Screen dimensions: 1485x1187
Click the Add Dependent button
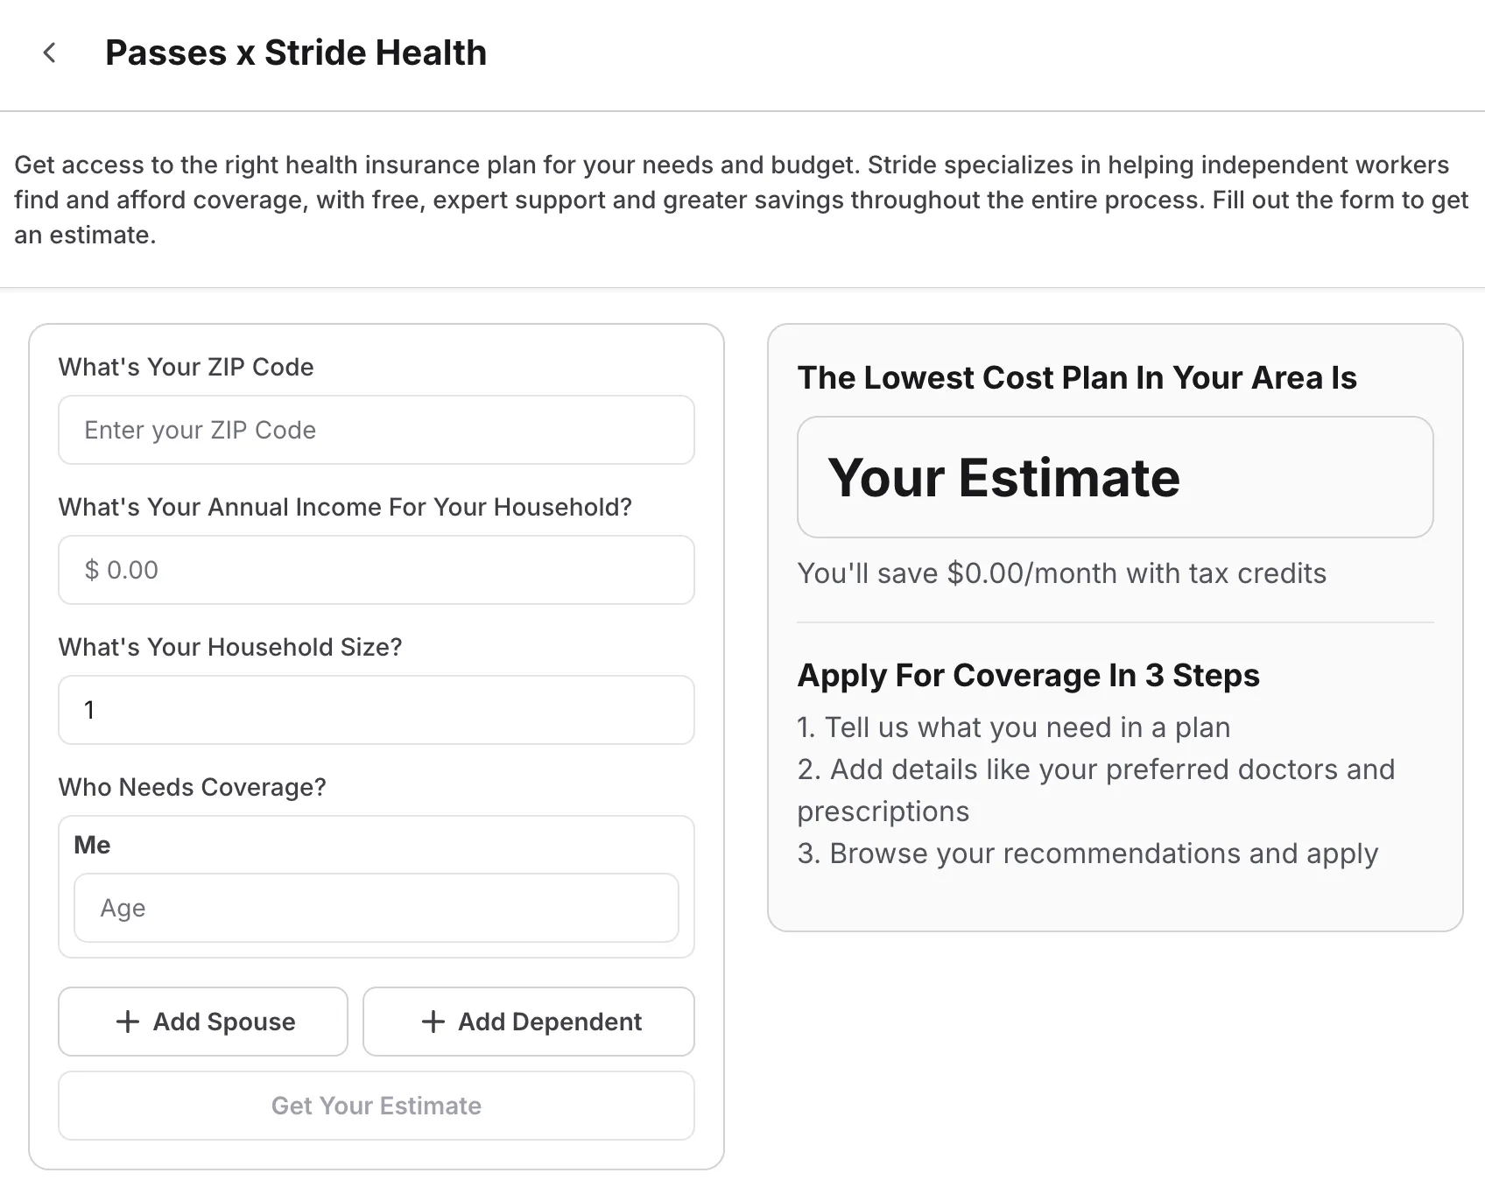pos(528,1022)
